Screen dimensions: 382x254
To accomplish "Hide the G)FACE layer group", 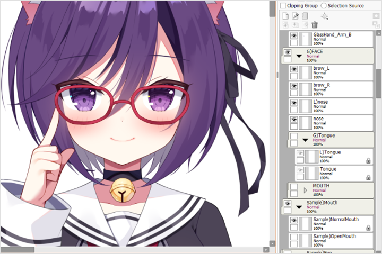I will tap(288, 52).
